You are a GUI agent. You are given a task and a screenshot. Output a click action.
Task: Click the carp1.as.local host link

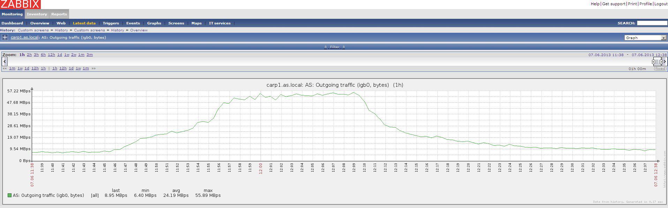tap(24, 37)
